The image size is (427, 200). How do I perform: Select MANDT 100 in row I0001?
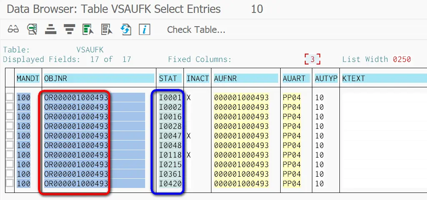23,97
